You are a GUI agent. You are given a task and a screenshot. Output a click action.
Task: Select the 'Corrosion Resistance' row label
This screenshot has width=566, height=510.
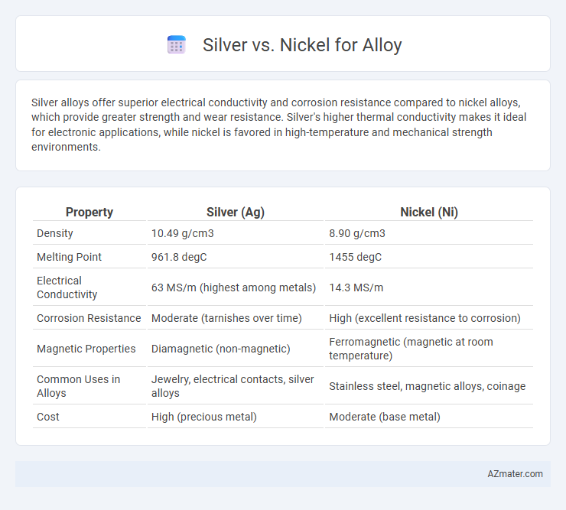[89, 318]
